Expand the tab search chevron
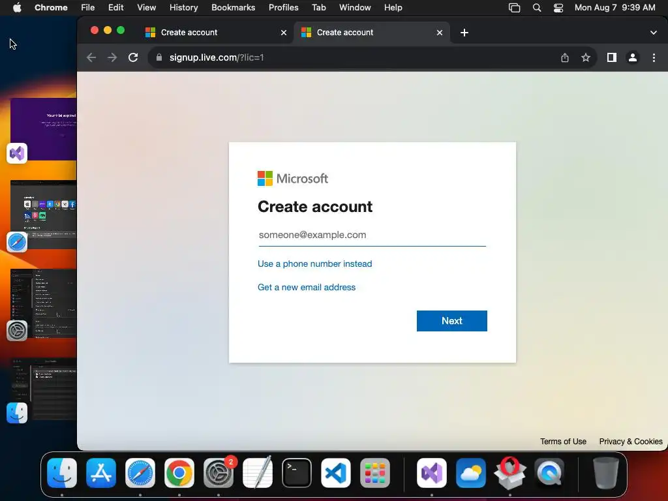The width and height of the screenshot is (668, 501). [654, 33]
